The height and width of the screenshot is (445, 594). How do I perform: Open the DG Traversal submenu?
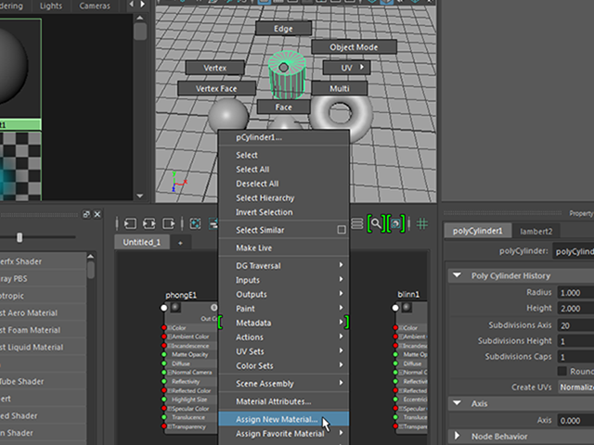[283, 266]
